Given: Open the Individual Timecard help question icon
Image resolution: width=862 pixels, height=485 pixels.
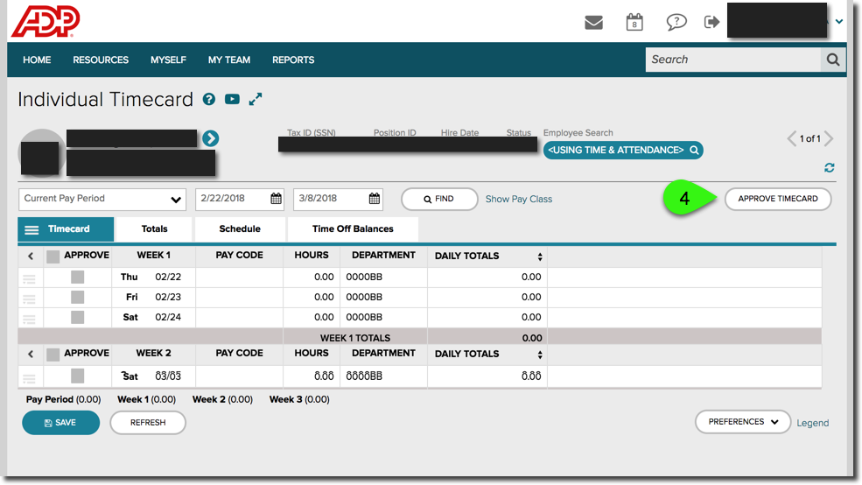Looking at the screenshot, I should click(x=209, y=100).
